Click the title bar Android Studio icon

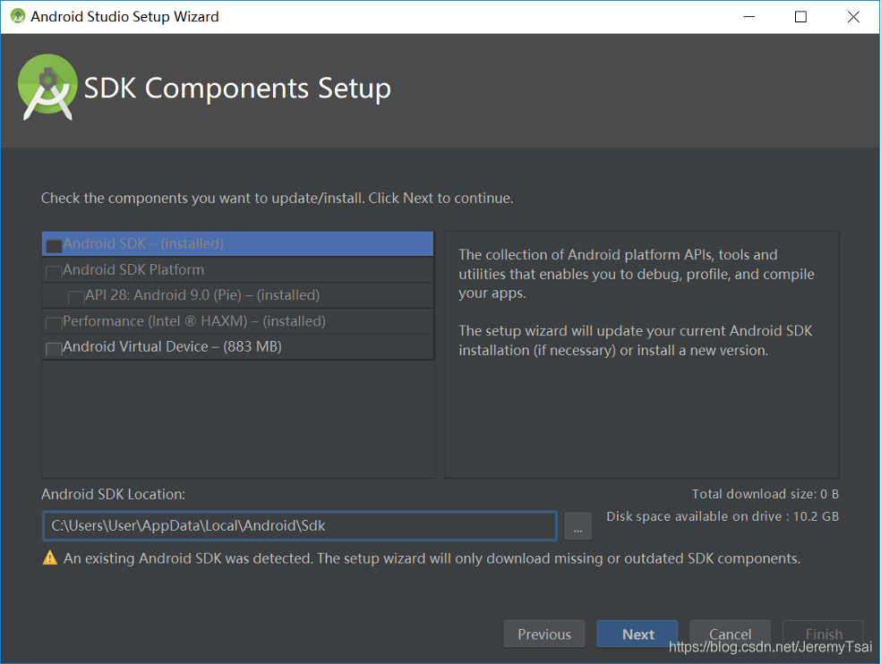point(18,16)
